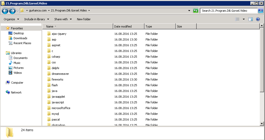The height and width of the screenshot is (140, 265).
Task: Select the c folder icon
Action: (49, 51)
